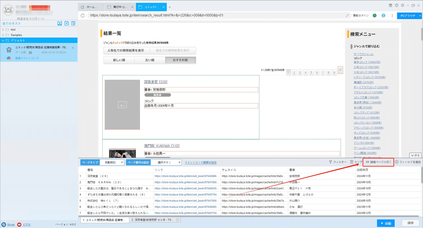Open the 深夜食堂（２９） title link
Image resolution: width=423 pixels, height=228 pixels.
(155, 82)
